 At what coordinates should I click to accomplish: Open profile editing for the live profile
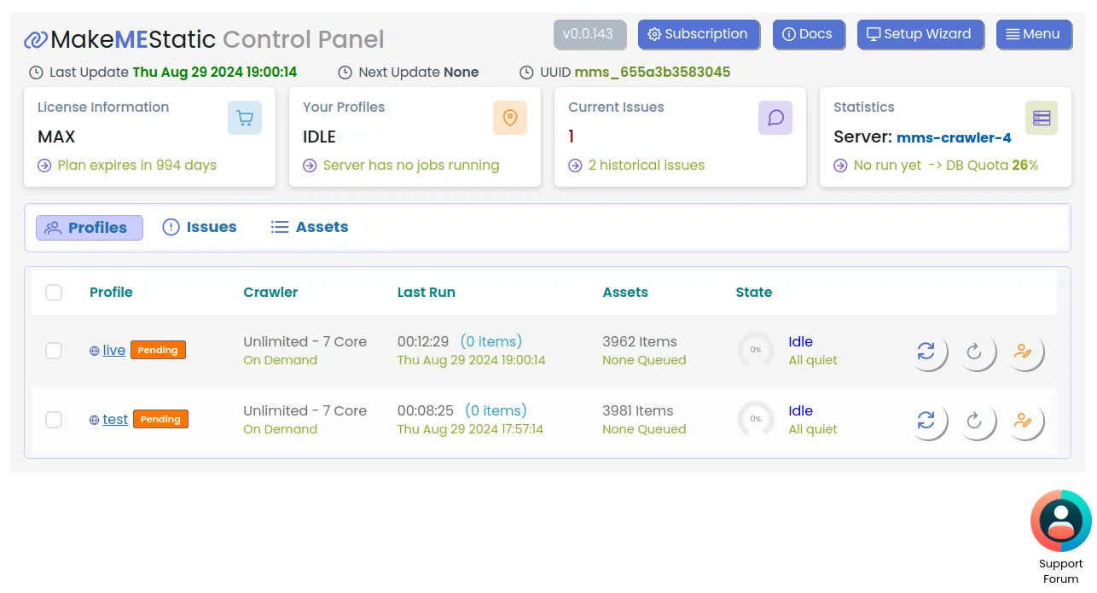1027,351
